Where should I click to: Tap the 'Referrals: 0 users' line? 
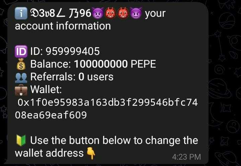point(72,77)
